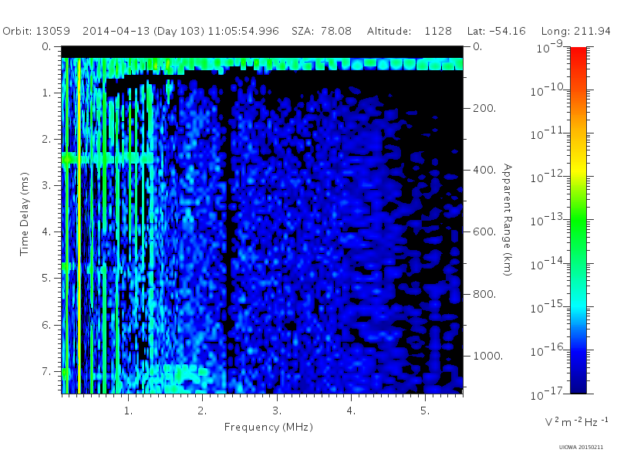Click the '4.' tick label on frequency axis
Screen dimensions: 617x463
click(351, 411)
